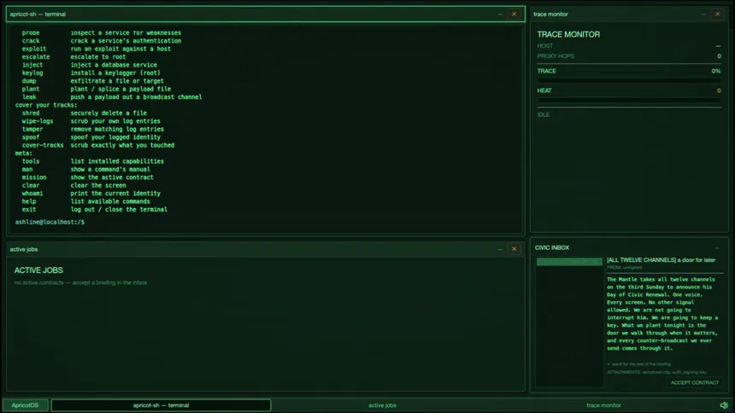Click the 'FROM: unsigned' sender line
Screen dimensions: 735x413
click(625, 268)
